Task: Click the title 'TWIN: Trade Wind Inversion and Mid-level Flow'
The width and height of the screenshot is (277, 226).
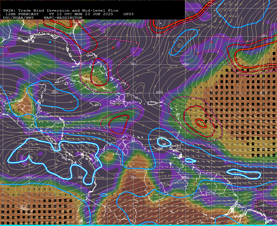Action: click(x=61, y=11)
